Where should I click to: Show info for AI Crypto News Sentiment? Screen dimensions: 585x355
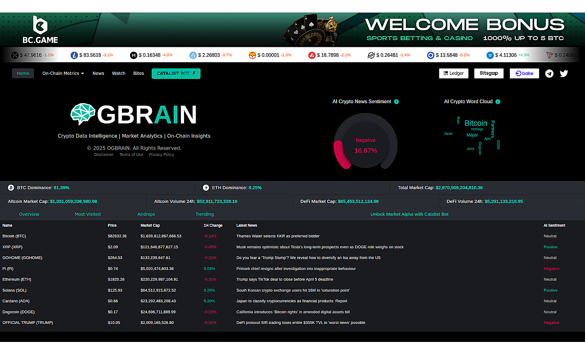point(396,102)
